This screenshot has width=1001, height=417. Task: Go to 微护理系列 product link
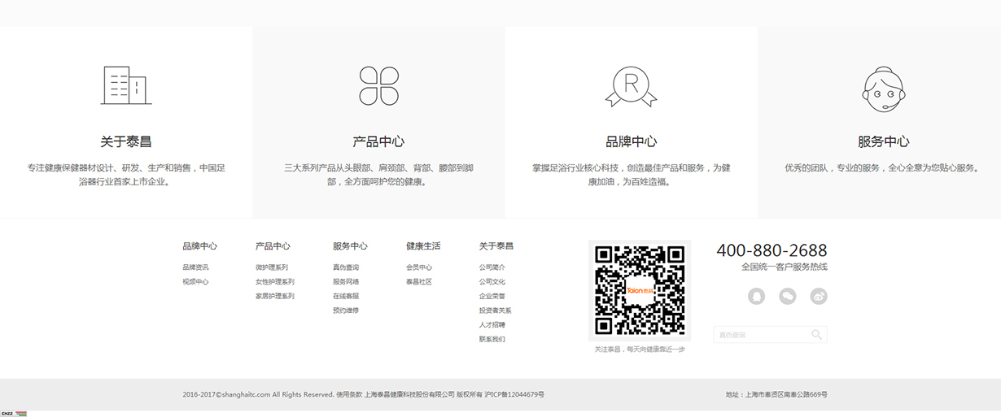point(272,267)
